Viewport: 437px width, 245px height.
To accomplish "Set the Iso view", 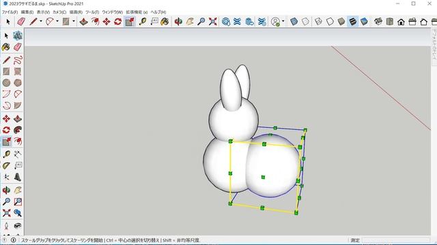I will coord(378,22).
